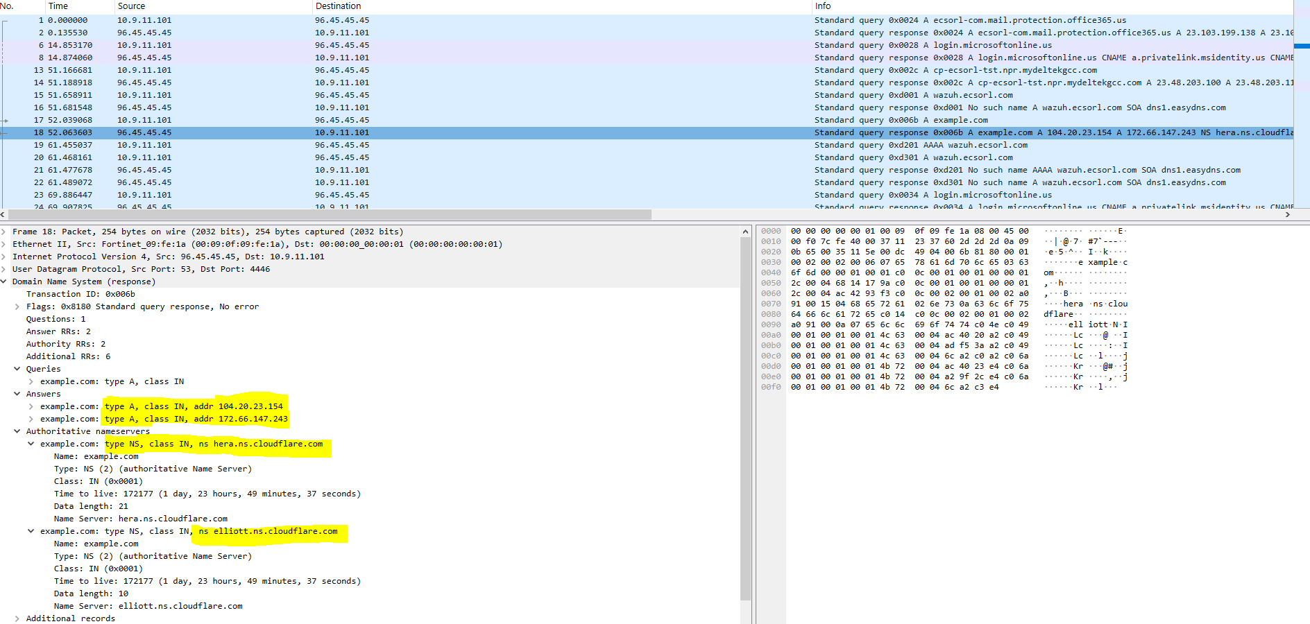Screen dimensions: 1310x624
Task: Click packet details scroll up arrow
Action: 746,232
